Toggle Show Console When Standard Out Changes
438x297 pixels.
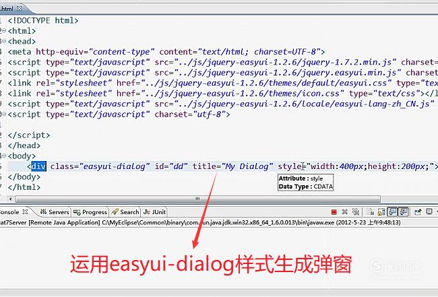pos(392,212)
